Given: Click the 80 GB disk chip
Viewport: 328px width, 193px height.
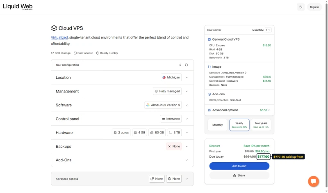Looking at the screenshot, I should coord(157,133).
